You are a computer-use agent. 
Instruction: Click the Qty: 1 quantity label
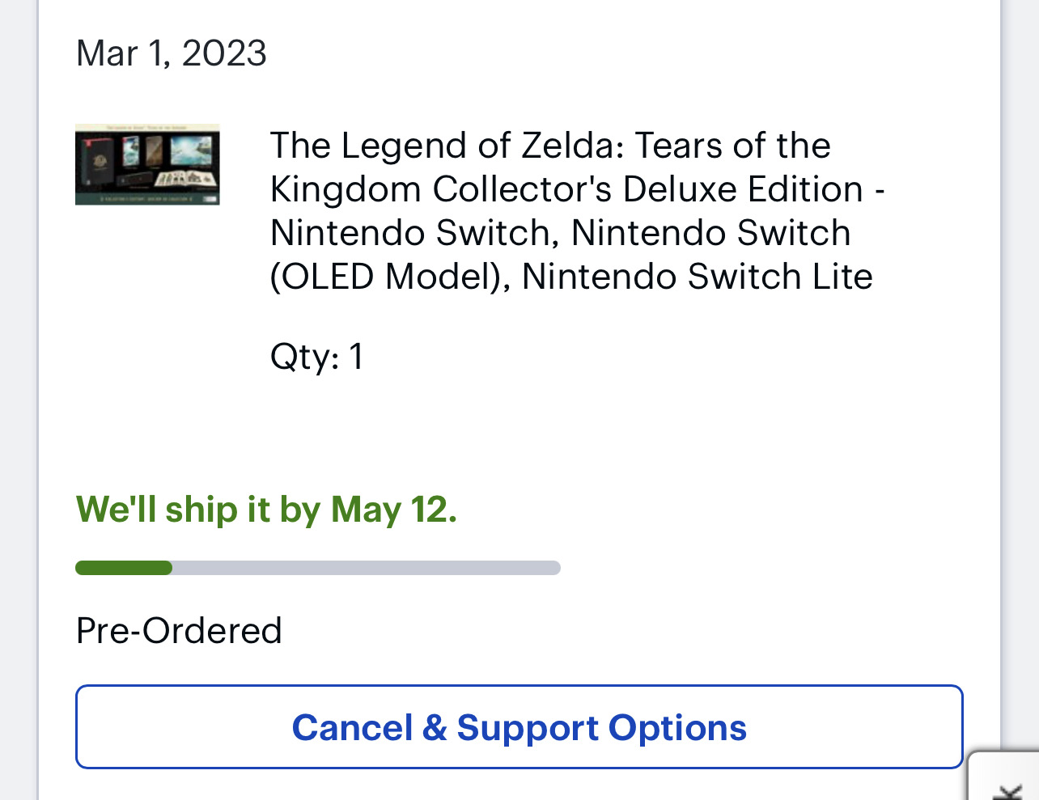click(x=316, y=357)
